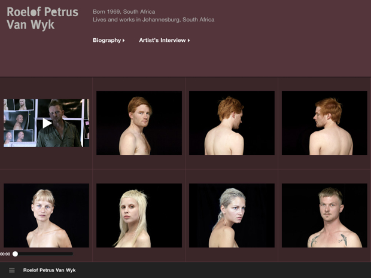This screenshot has width=371, height=278.
Task: Click the 00:00 video timestamp
Action: coord(5,254)
